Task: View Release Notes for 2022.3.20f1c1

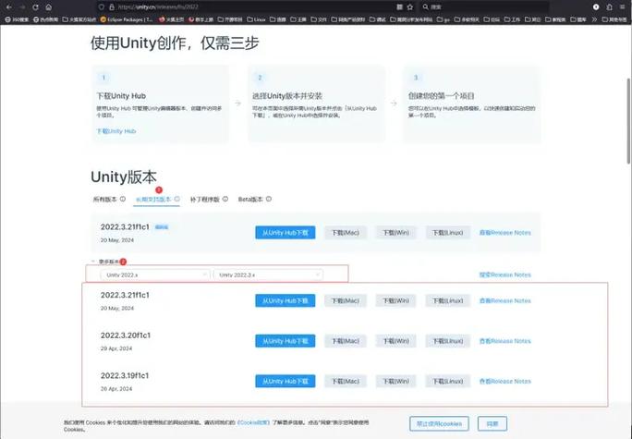Action: pyautogui.click(x=505, y=341)
